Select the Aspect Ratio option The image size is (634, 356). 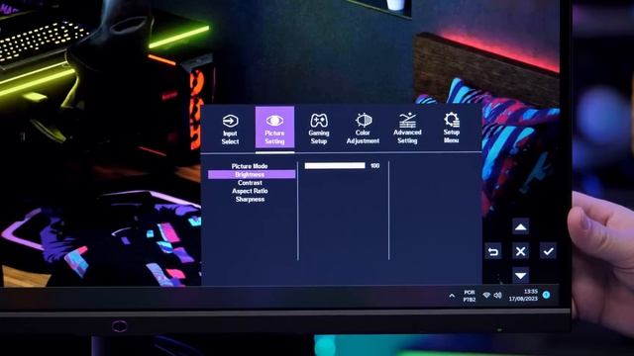250,191
